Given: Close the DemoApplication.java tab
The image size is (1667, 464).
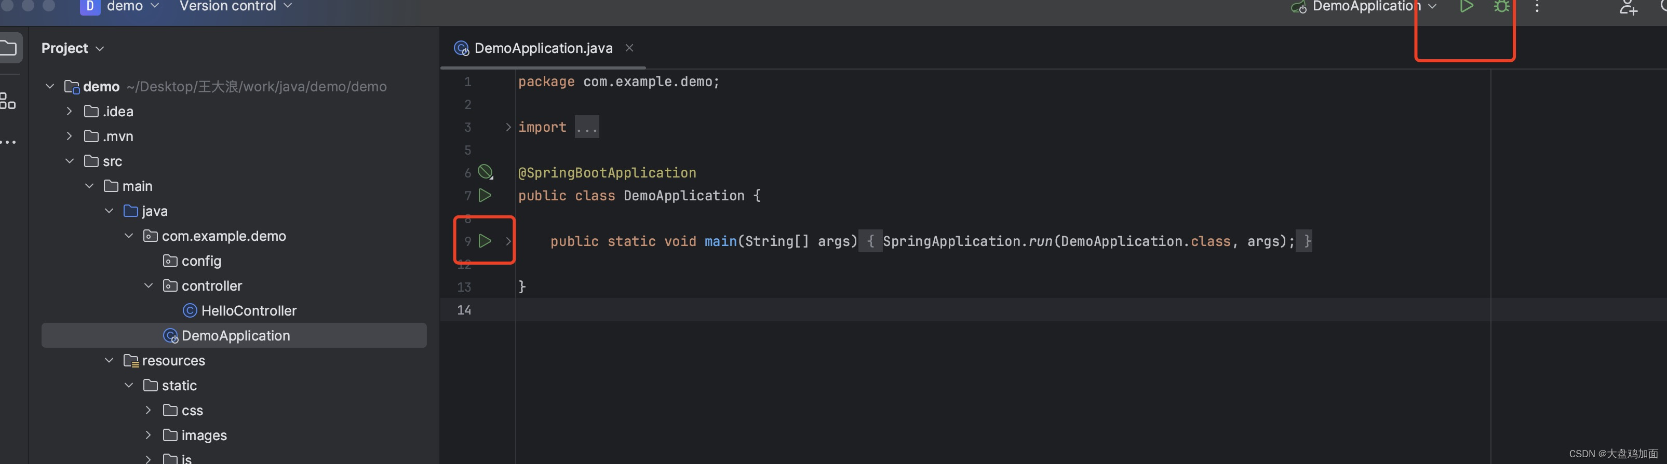Looking at the screenshot, I should 629,48.
